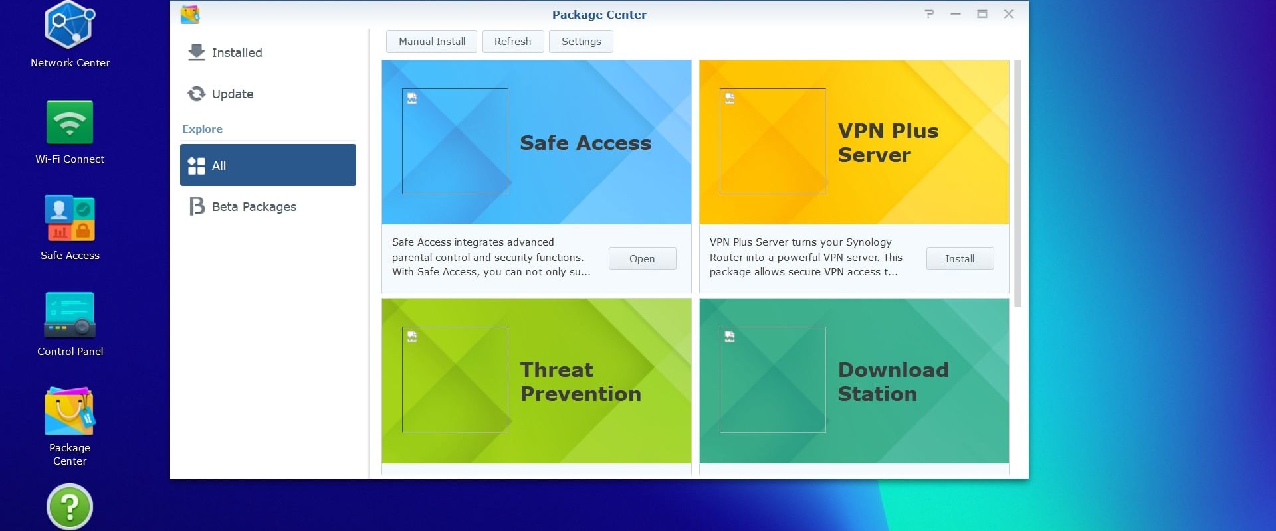Click VPN Plus Server package thumbnail image
This screenshot has height=531, width=1276.
click(773, 141)
